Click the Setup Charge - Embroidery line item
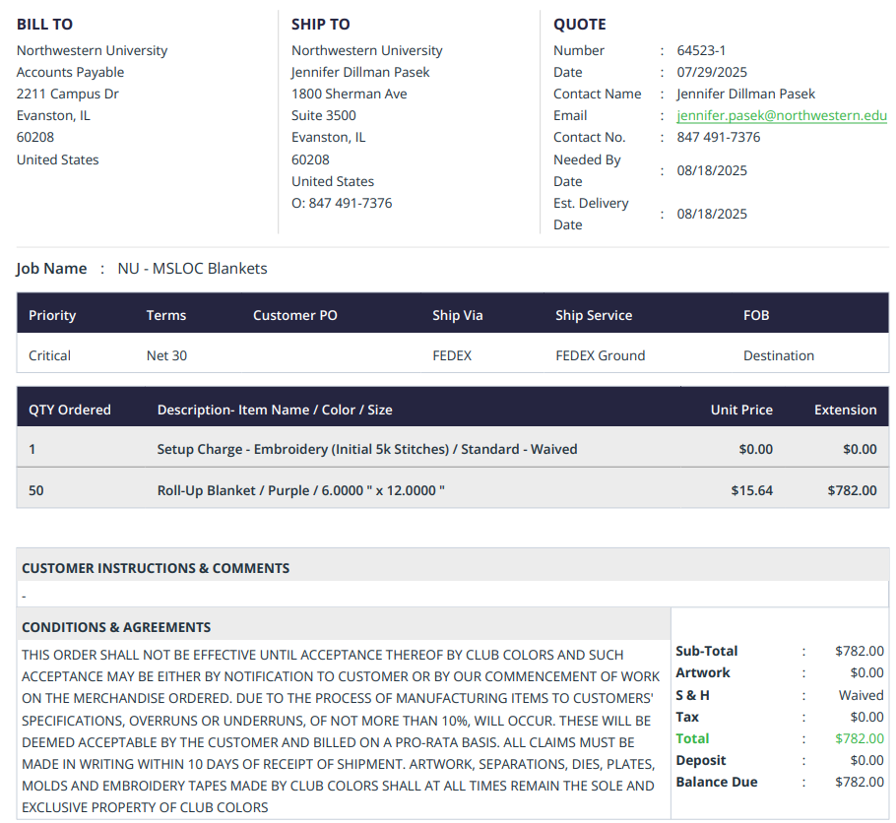This screenshot has height=823, width=896. click(x=366, y=449)
